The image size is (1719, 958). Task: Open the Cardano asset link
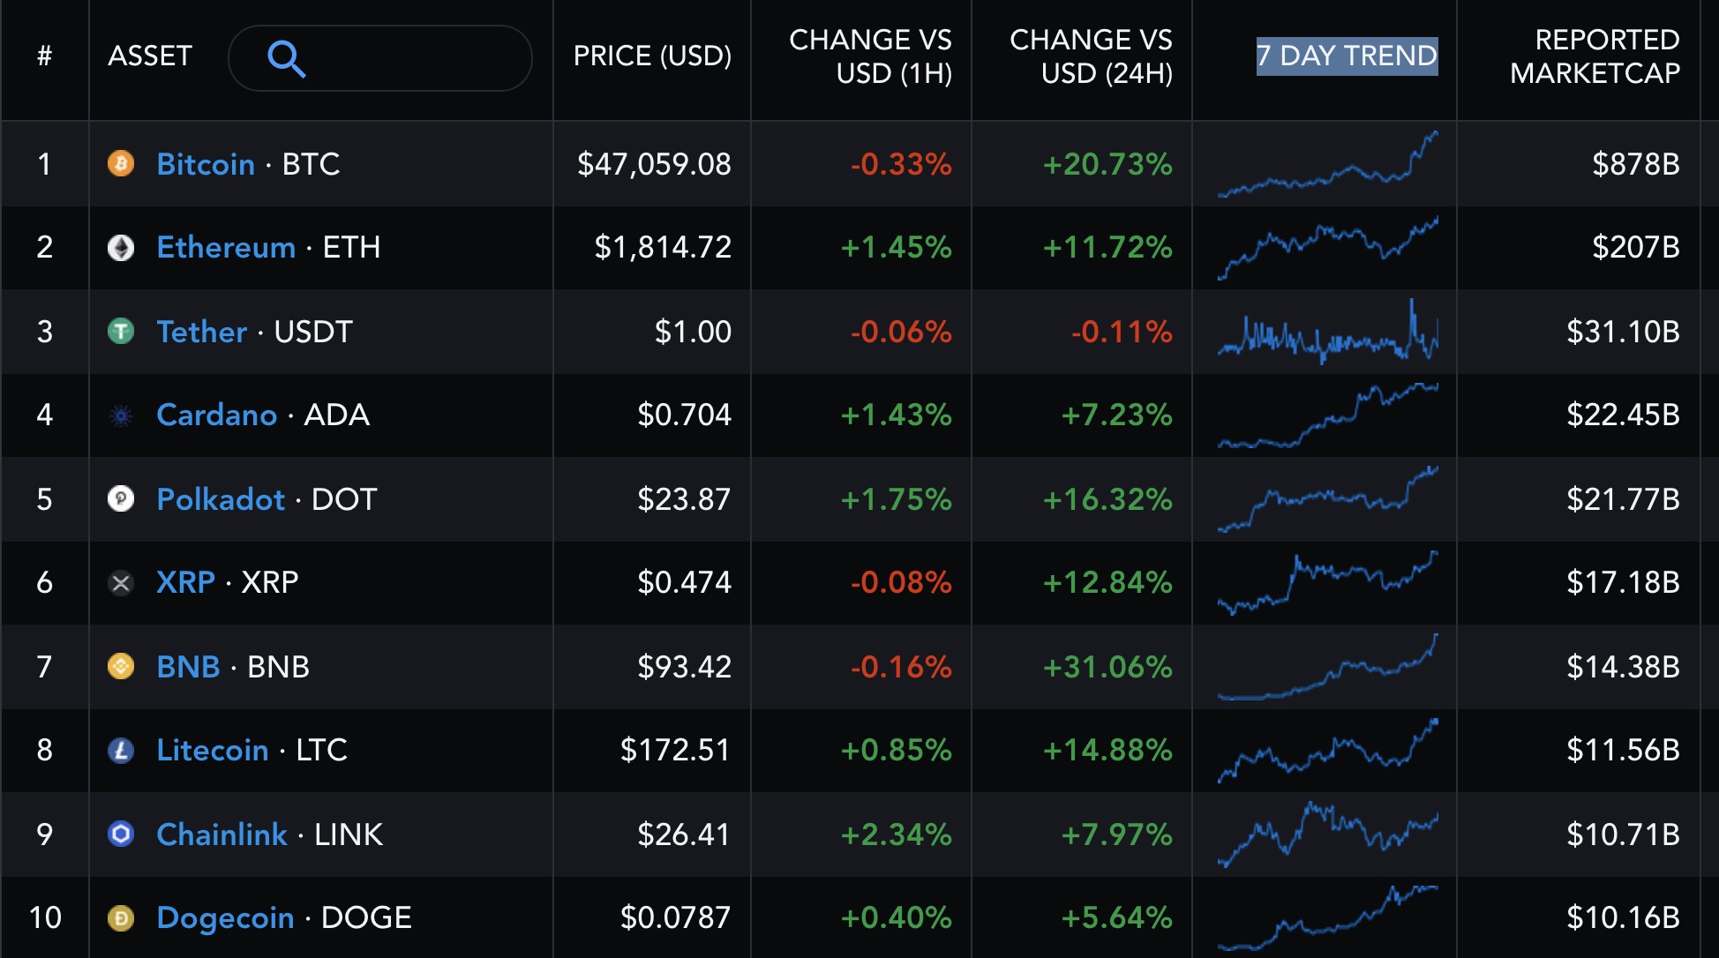216,415
